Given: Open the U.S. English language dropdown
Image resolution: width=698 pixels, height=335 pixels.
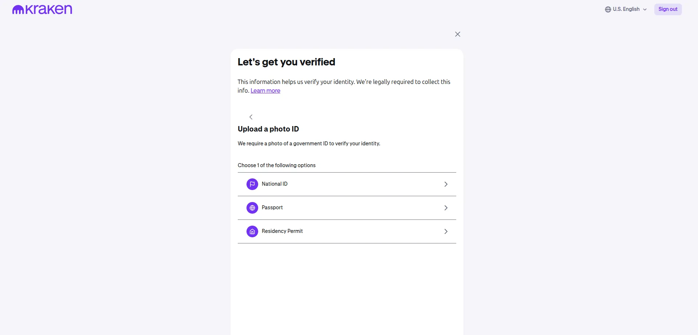Looking at the screenshot, I should [626, 9].
